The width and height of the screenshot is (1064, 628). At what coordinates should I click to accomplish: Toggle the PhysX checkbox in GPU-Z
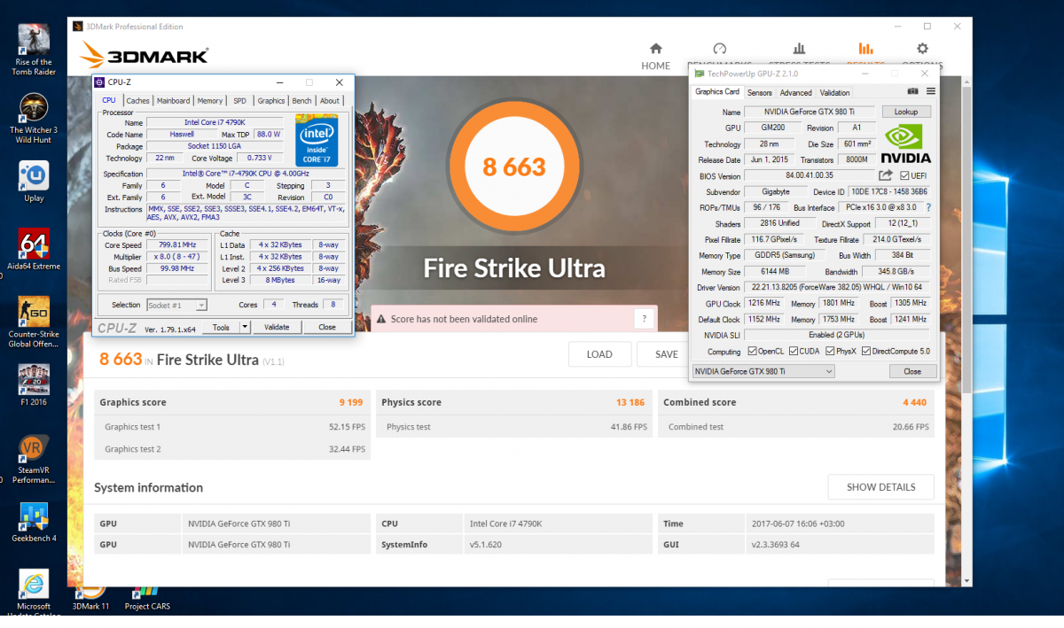(830, 352)
